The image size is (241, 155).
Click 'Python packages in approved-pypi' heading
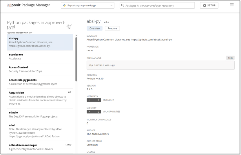tap(36, 25)
